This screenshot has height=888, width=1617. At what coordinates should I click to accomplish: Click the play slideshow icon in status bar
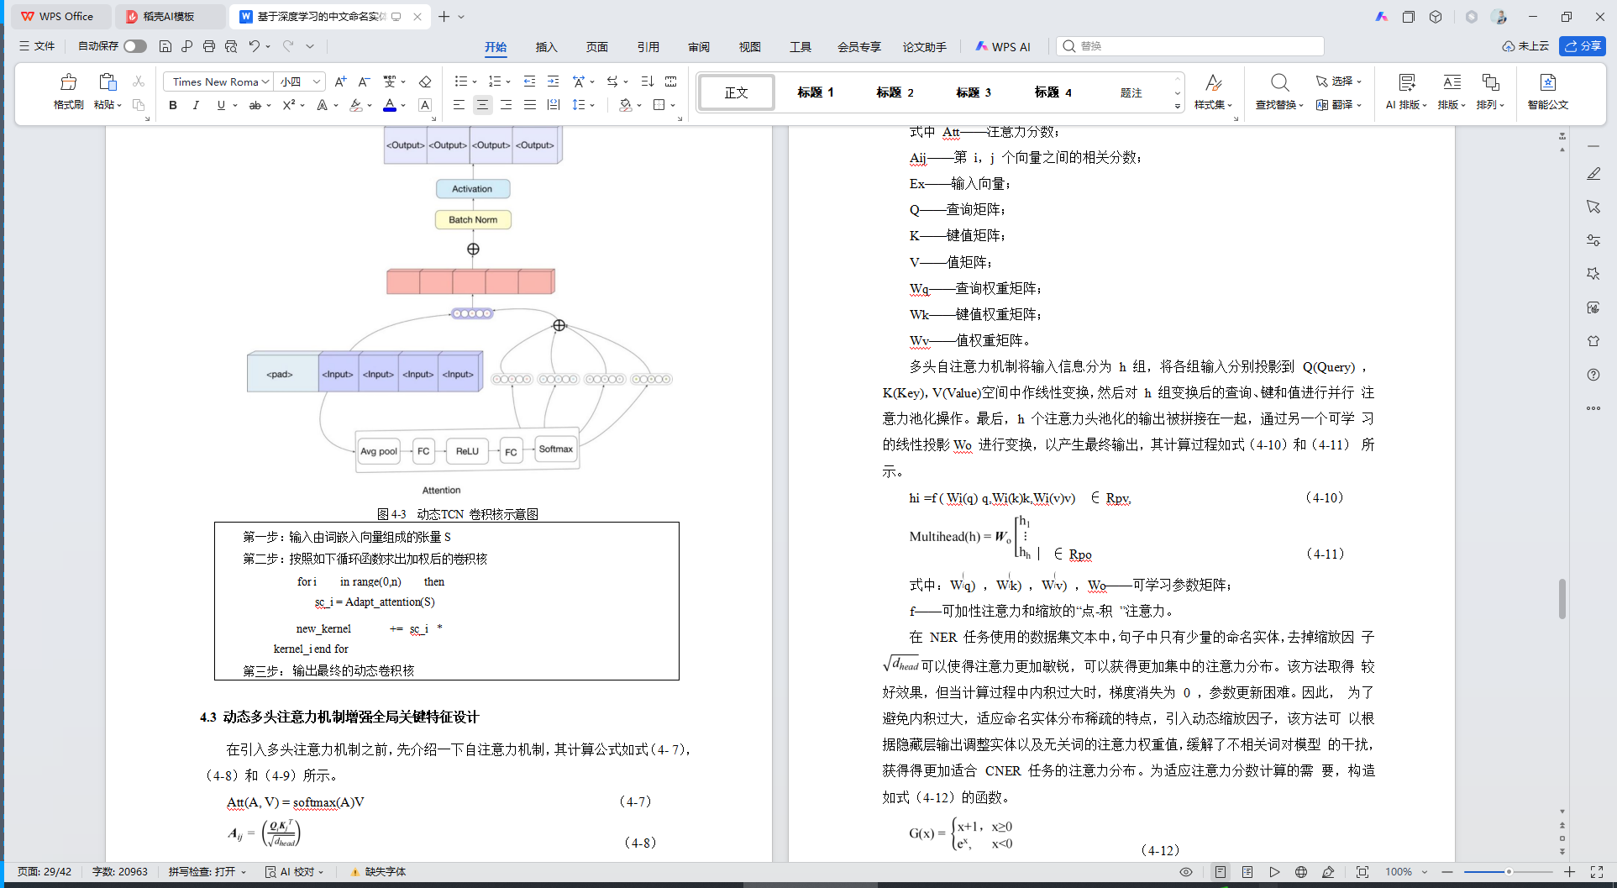tap(1274, 872)
